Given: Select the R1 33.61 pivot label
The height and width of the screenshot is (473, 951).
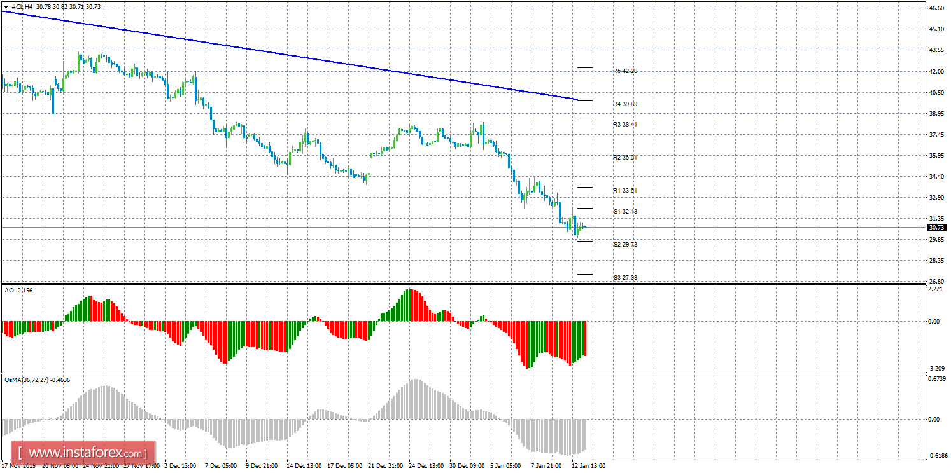Looking at the screenshot, I should (x=625, y=191).
